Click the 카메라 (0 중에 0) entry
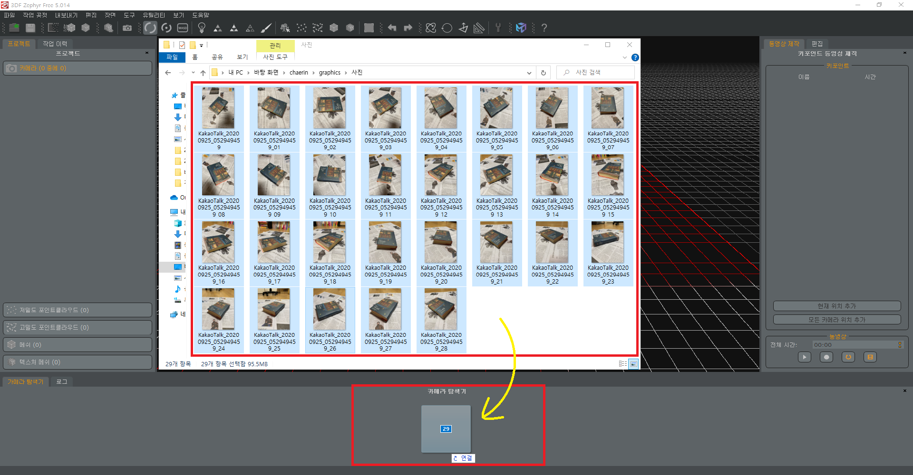The height and width of the screenshot is (475, 913). coord(78,68)
